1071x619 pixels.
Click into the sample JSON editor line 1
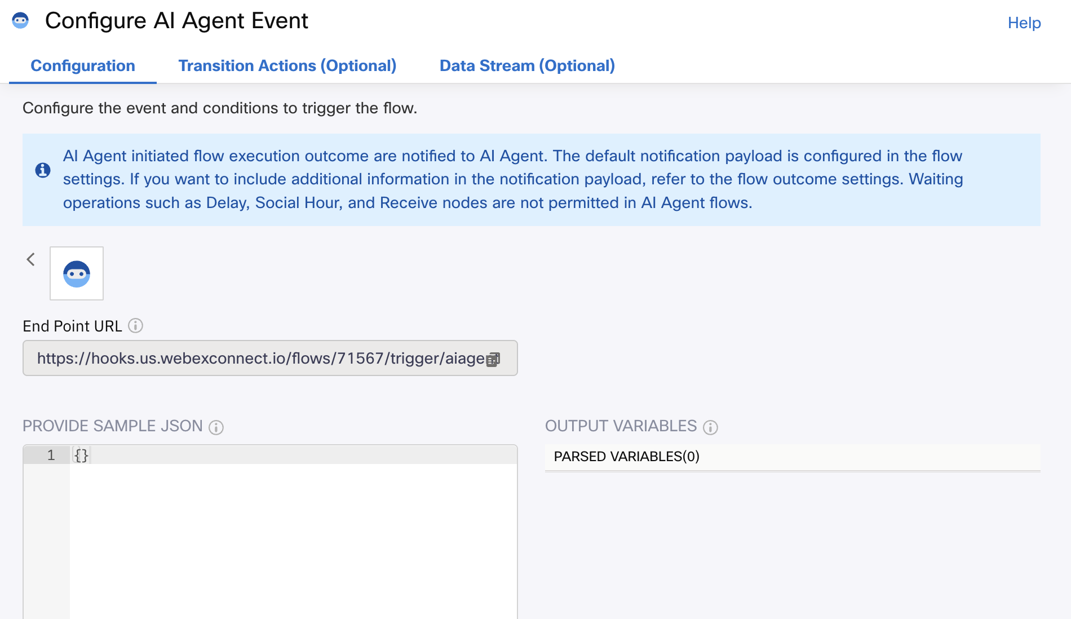click(293, 455)
